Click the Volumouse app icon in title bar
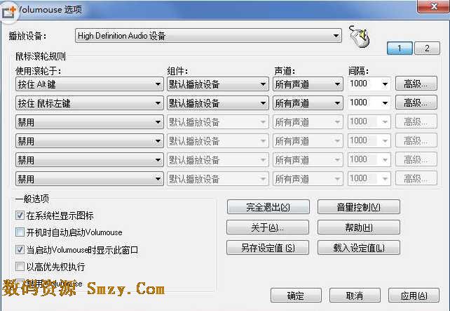This screenshot has height=311, width=450. click(8, 12)
